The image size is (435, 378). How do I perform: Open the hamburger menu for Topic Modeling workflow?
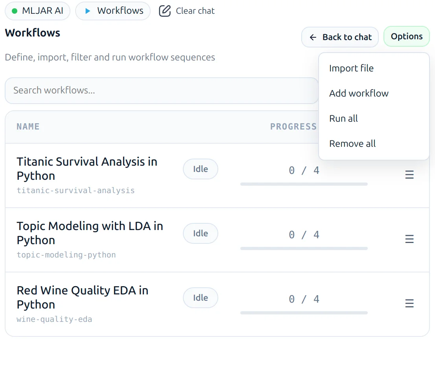(x=409, y=239)
